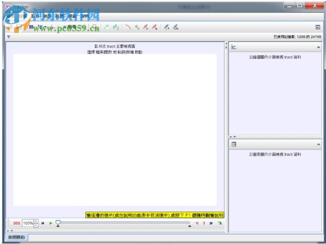Select the 無標題的 tab
The height and width of the screenshot is (244, 326).
click(16, 237)
